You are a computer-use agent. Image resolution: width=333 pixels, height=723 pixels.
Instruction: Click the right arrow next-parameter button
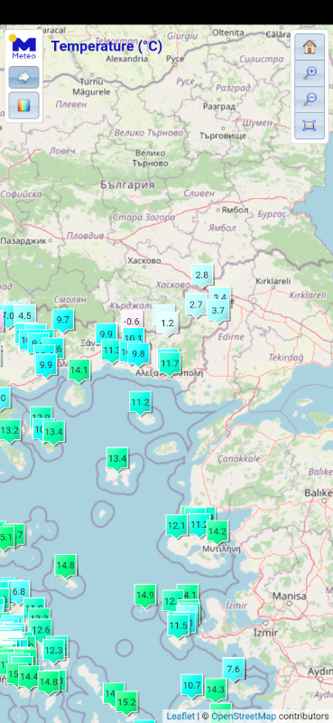point(23,77)
